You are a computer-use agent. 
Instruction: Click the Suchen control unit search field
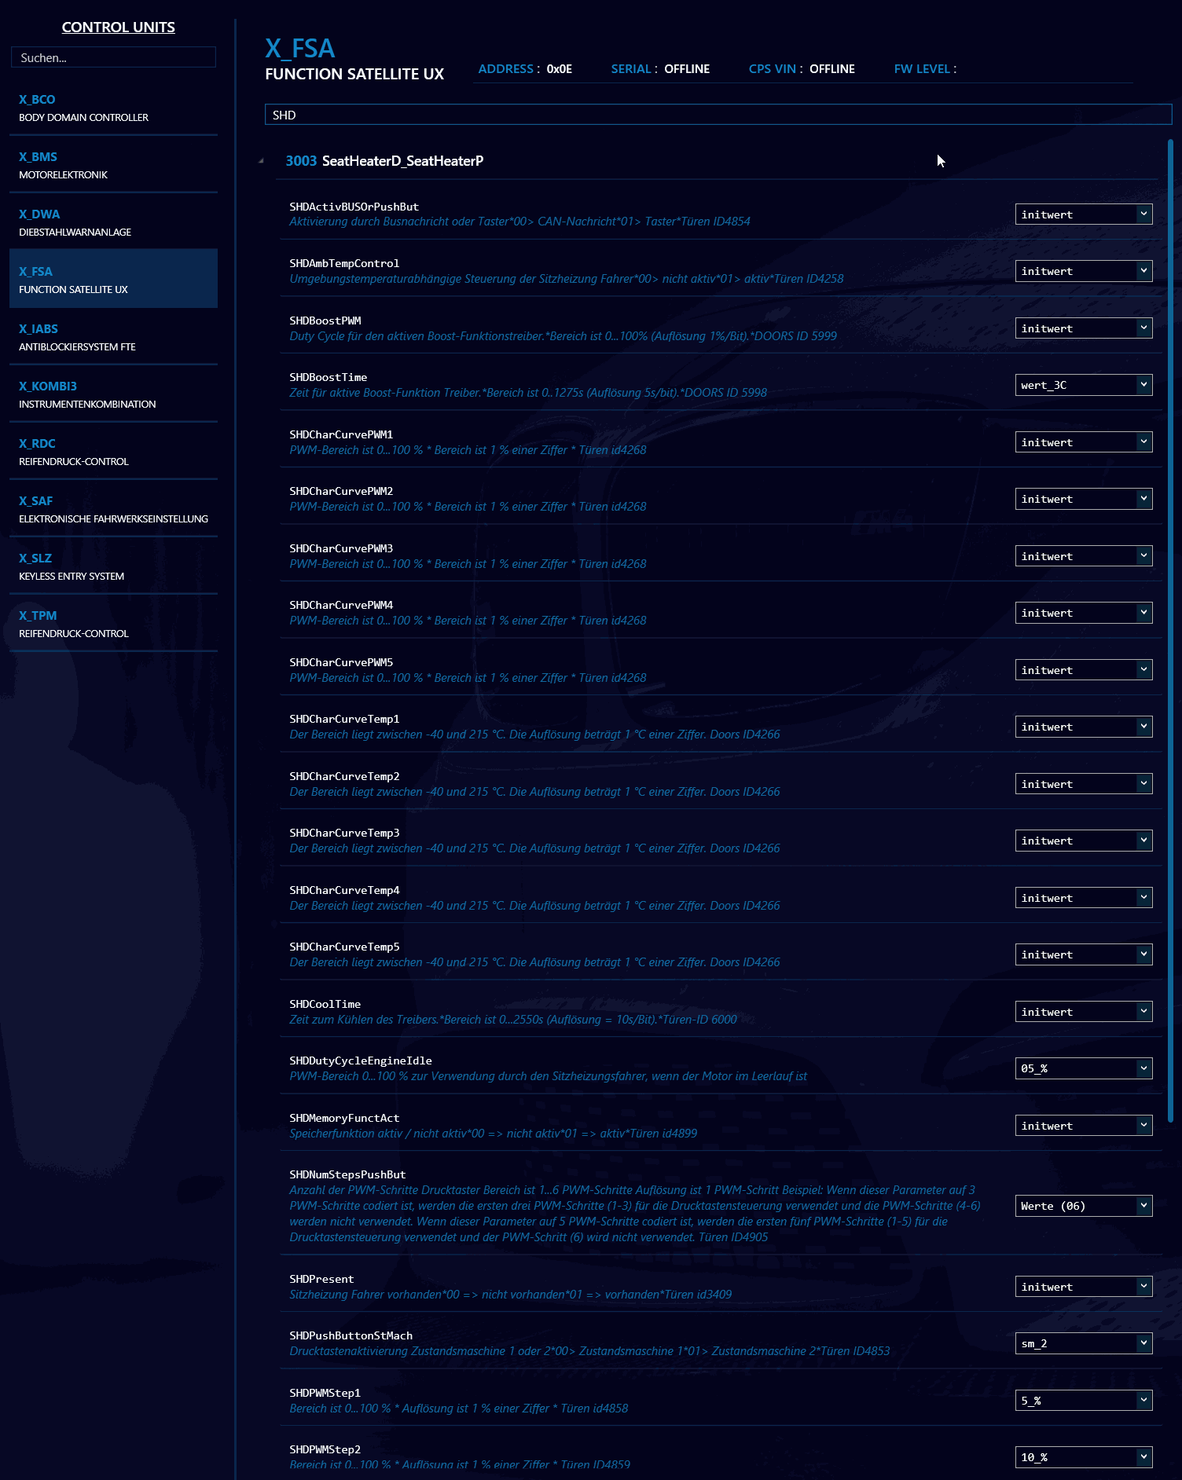point(113,57)
